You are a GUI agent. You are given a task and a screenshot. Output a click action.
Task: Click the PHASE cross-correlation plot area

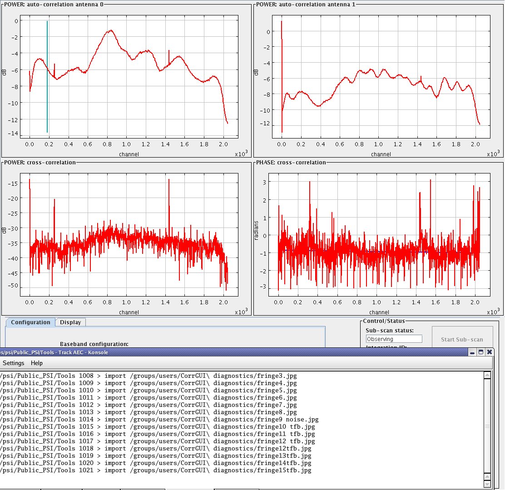pyautogui.click(x=379, y=234)
